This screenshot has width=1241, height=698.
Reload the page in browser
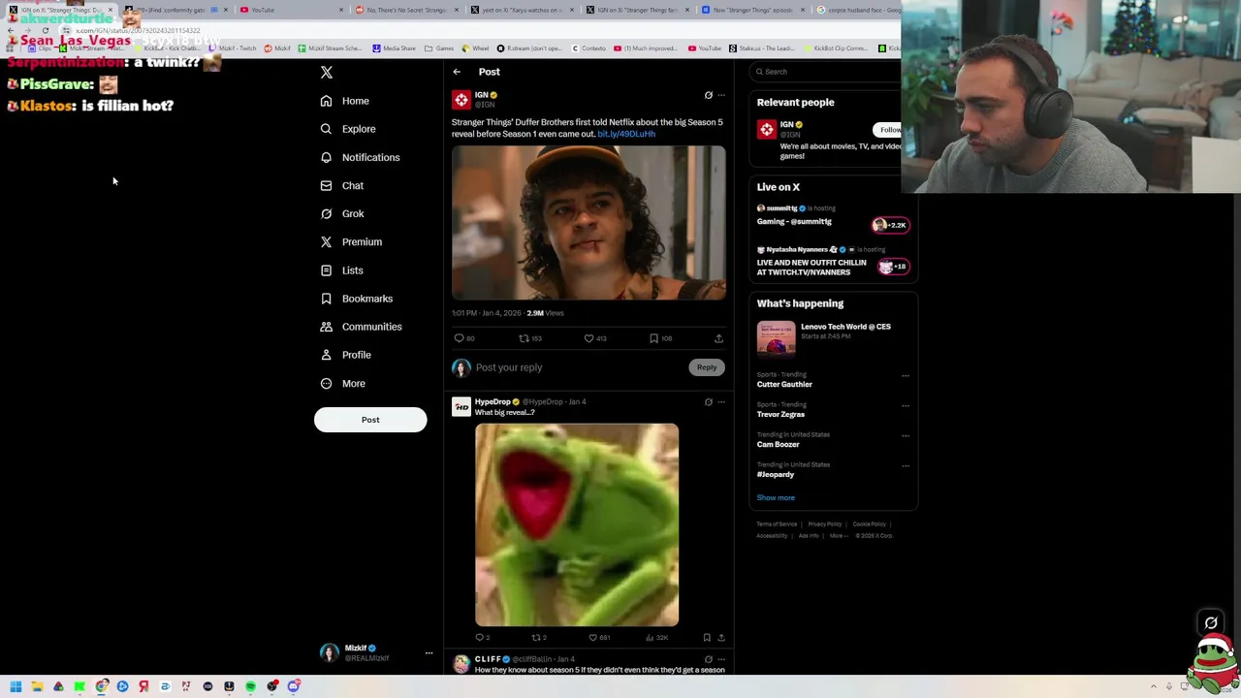tap(45, 30)
